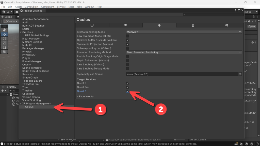This screenshot has height=146, width=260.
Task: Click the Project Settings search field
Action: 213,14
